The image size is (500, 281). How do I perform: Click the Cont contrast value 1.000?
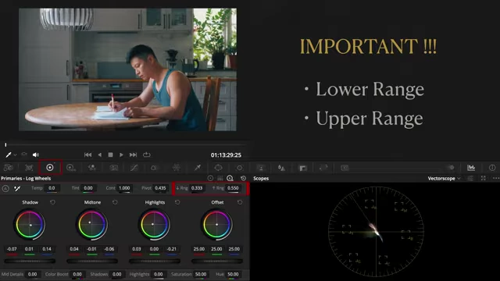(124, 188)
